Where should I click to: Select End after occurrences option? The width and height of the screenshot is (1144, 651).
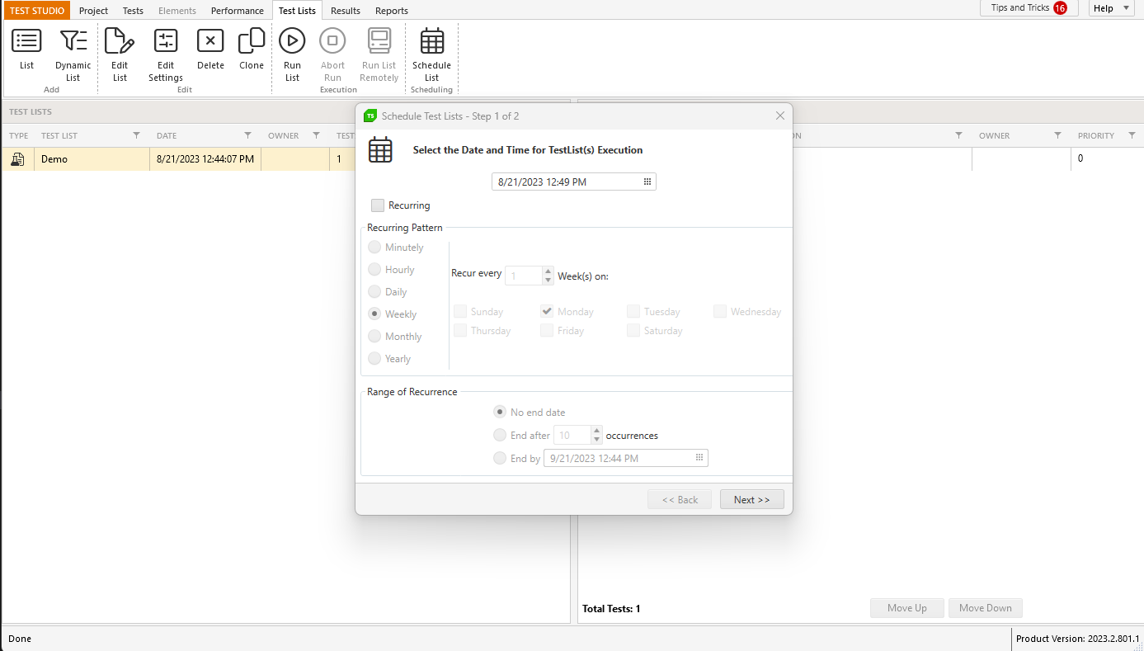(x=500, y=436)
